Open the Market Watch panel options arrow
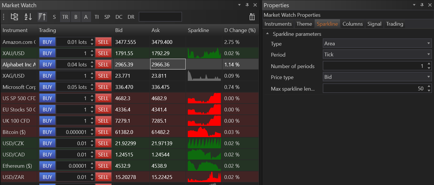The image size is (434, 185). click(x=239, y=5)
